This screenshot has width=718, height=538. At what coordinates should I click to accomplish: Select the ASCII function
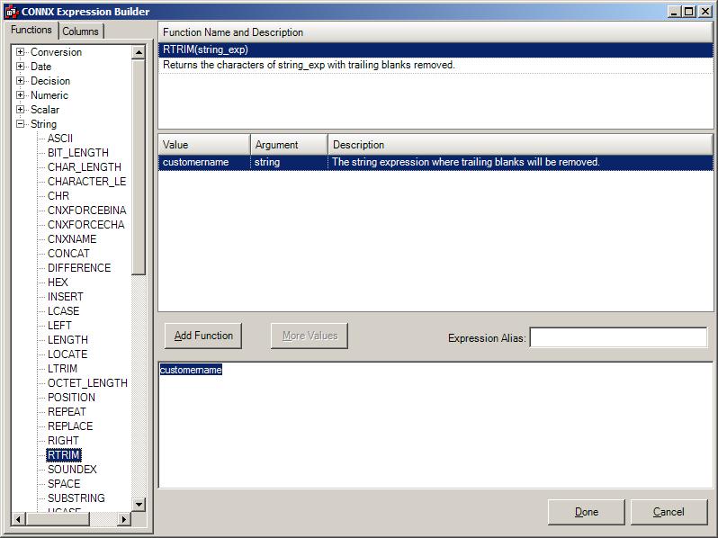(60, 139)
